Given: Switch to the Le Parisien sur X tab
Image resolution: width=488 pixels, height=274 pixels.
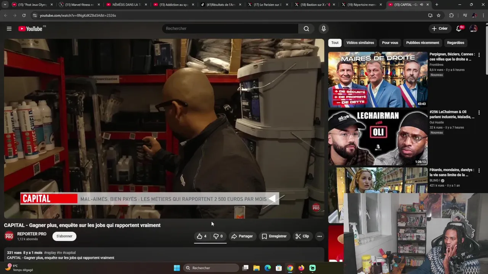Looking at the screenshot, I should coord(267,5).
